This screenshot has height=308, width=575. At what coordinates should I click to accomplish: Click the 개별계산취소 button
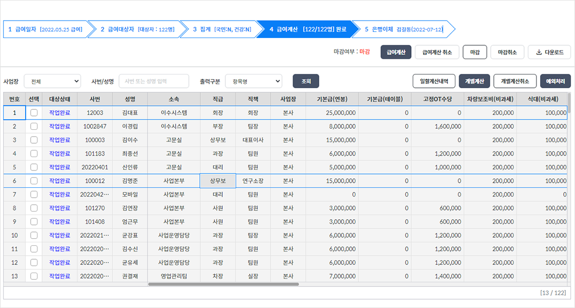click(515, 81)
